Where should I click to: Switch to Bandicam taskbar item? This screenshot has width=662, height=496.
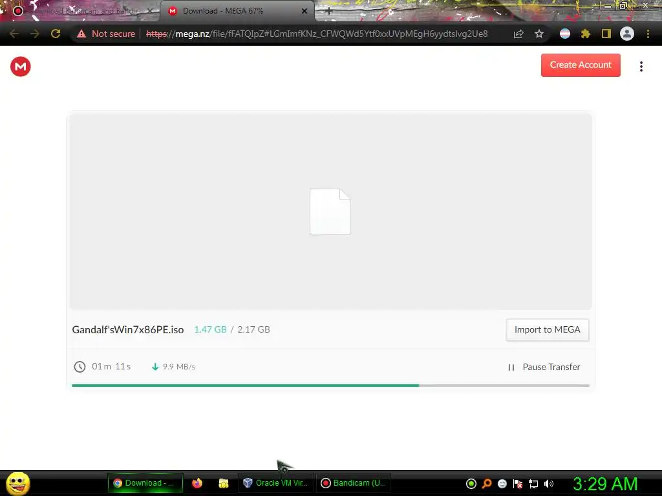(x=353, y=483)
